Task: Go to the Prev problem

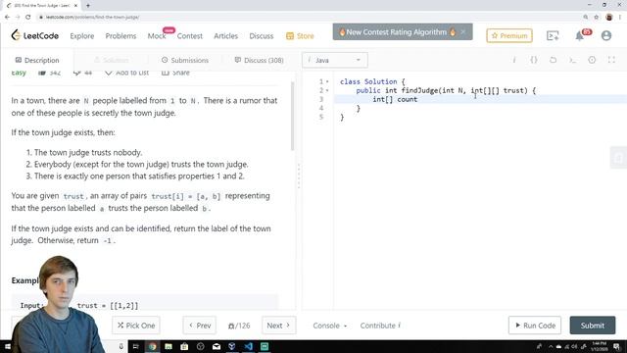Action: coord(200,326)
